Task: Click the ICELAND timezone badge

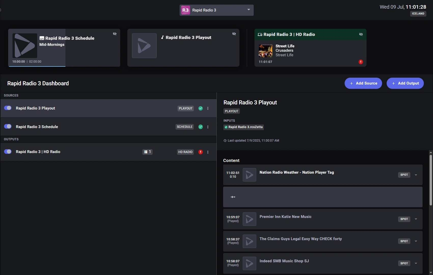Action: (x=418, y=14)
